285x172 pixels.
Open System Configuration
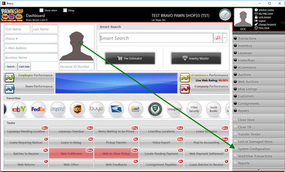pos(259,149)
